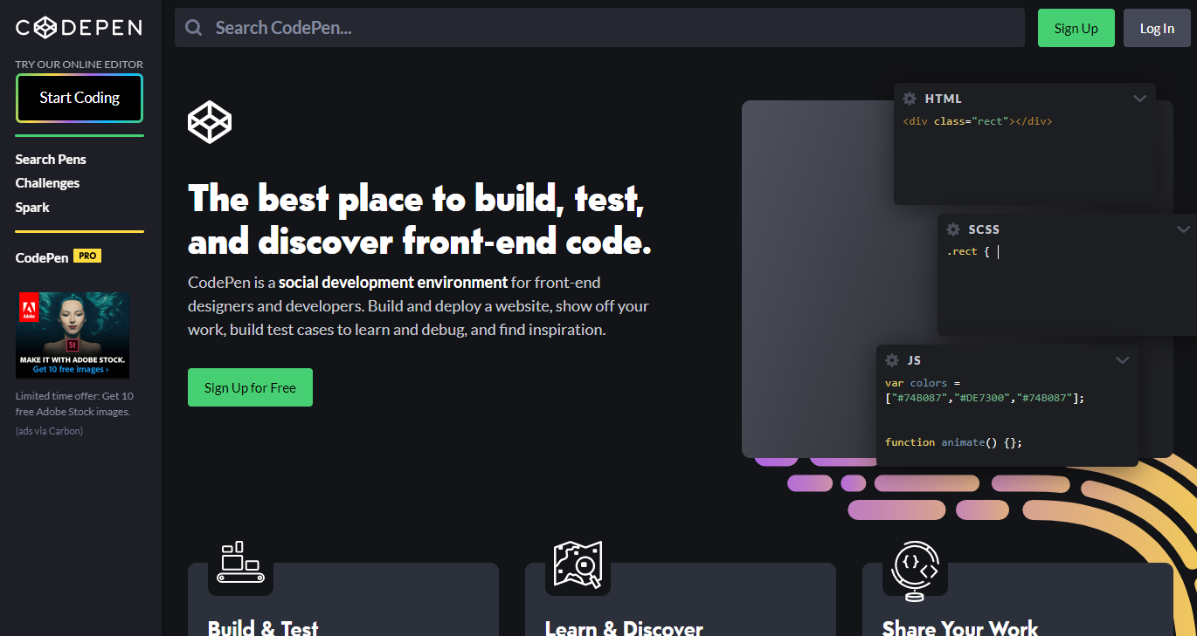Viewport: 1197px width, 636px height.
Task: Click the PRO badge
Action: 87,256
